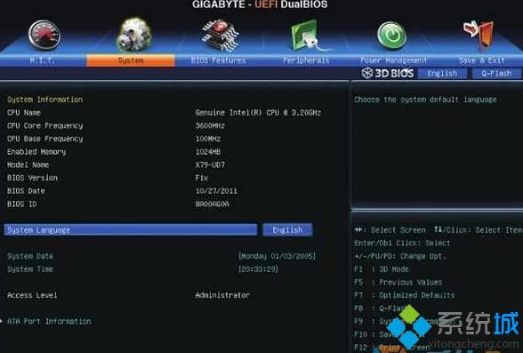Click the F8 Q-Flash hint line
This screenshot has width=523, height=353.
pyautogui.click(x=381, y=308)
